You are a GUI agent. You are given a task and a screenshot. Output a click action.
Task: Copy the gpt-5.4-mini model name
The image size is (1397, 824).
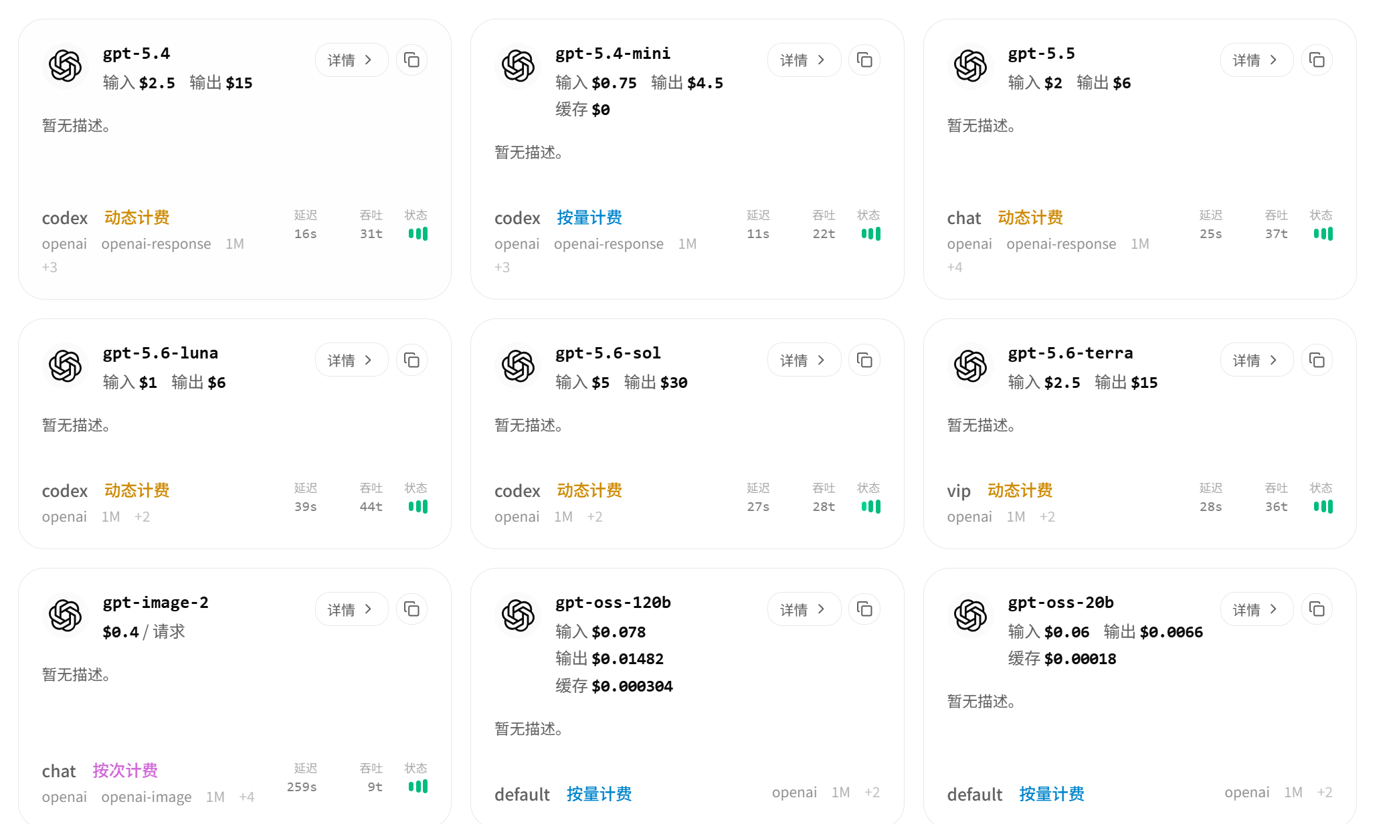(x=864, y=60)
